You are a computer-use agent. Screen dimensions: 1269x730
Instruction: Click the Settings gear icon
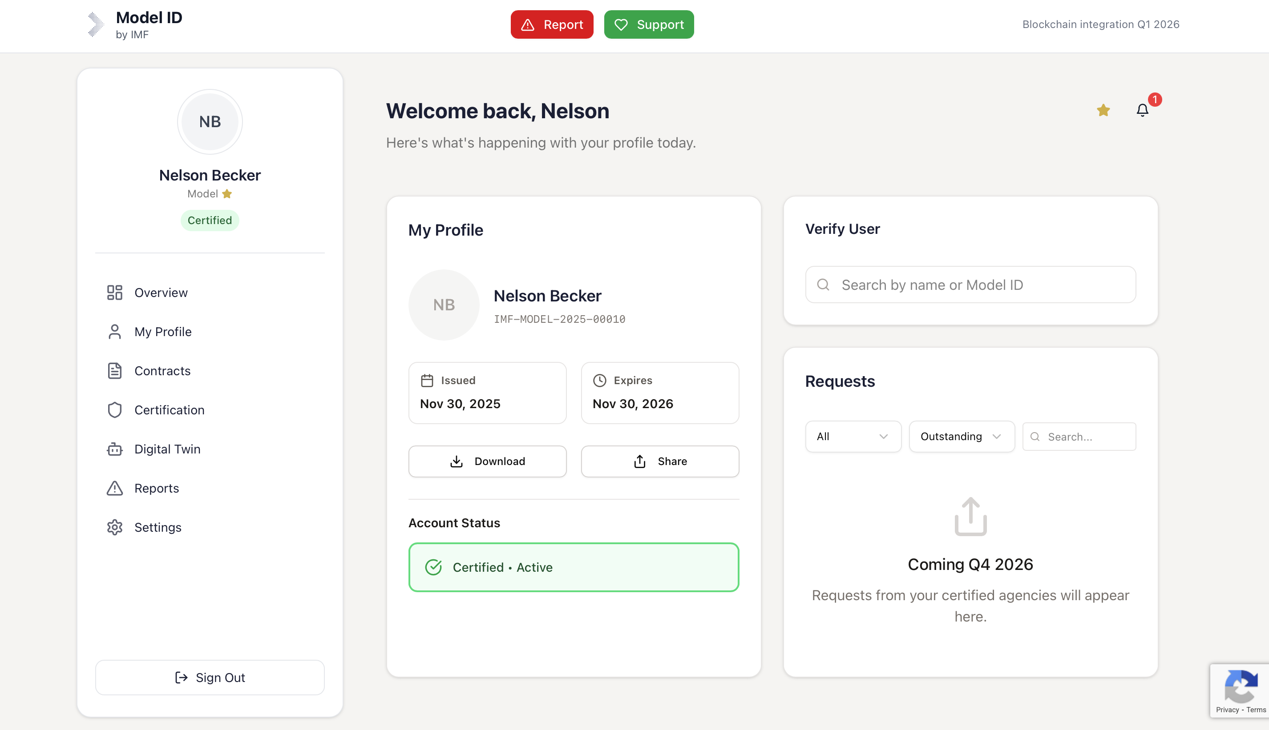click(x=114, y=527)
